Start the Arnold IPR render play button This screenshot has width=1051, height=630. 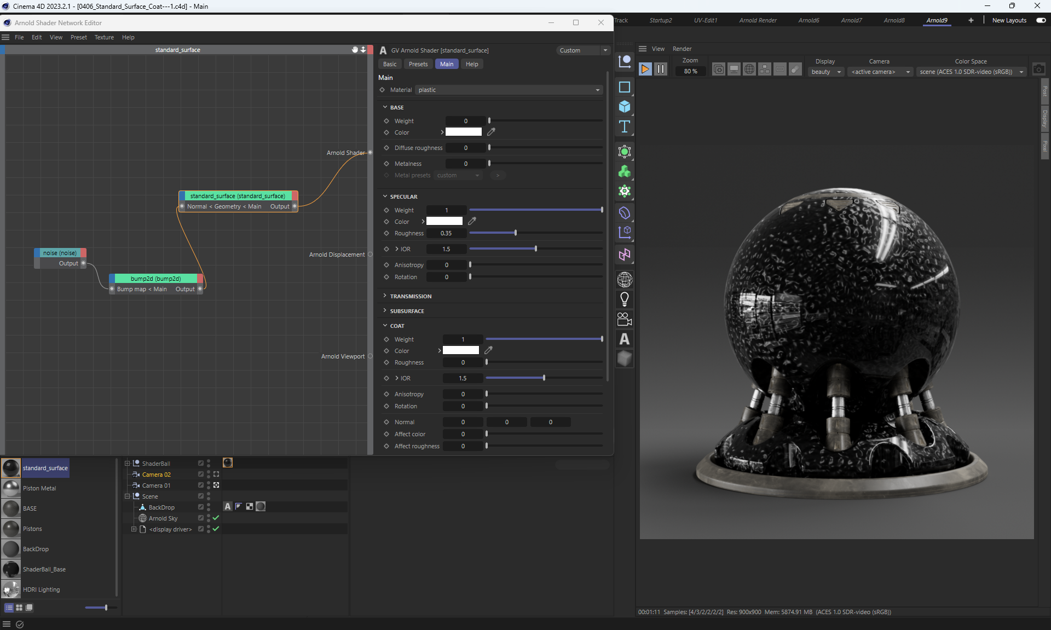tap(645, 69)
